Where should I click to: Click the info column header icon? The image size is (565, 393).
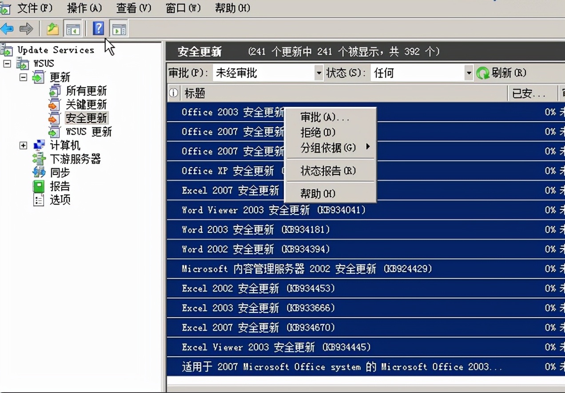(x=174, y=93)
